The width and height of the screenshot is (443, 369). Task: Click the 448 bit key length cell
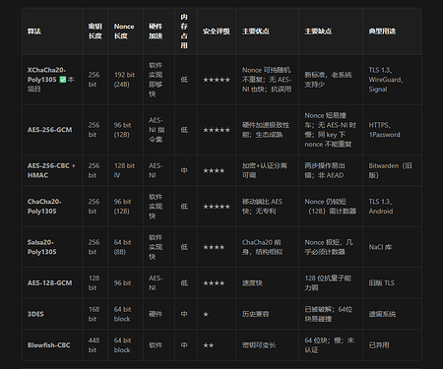tap(94, 345)
